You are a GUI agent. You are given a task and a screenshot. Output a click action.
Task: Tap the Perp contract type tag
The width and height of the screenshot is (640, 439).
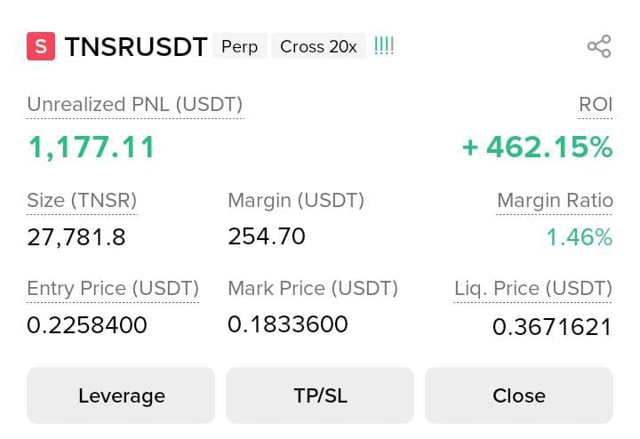click(239, 46)
